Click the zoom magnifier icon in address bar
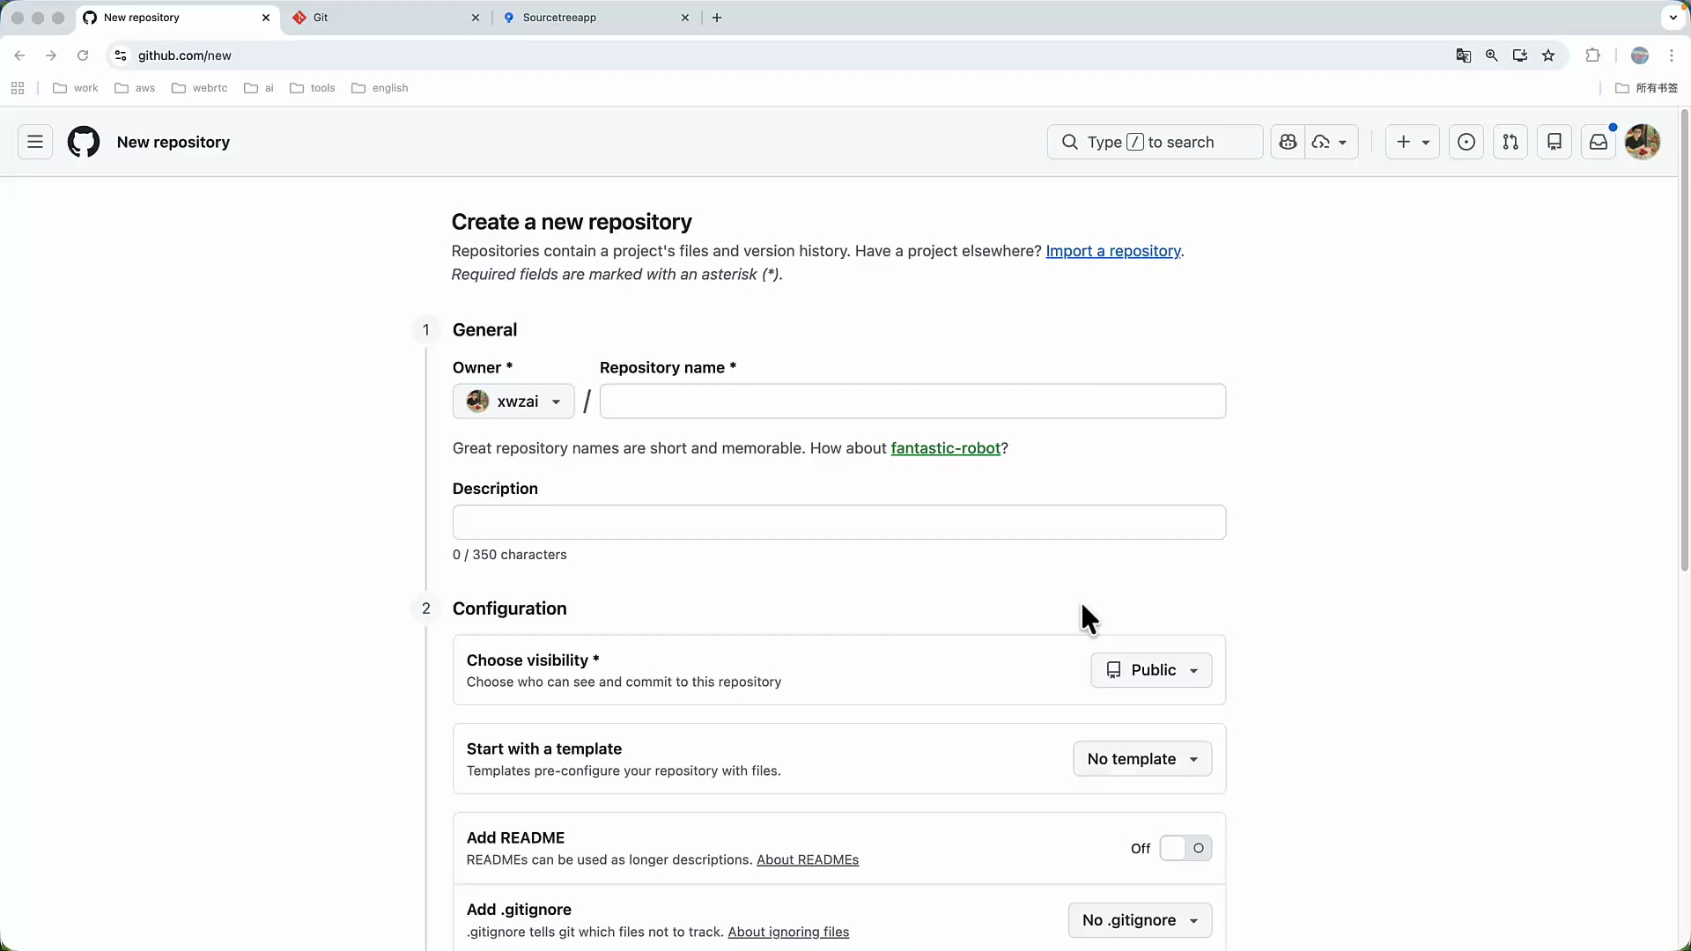 [x=1492, y=55]
